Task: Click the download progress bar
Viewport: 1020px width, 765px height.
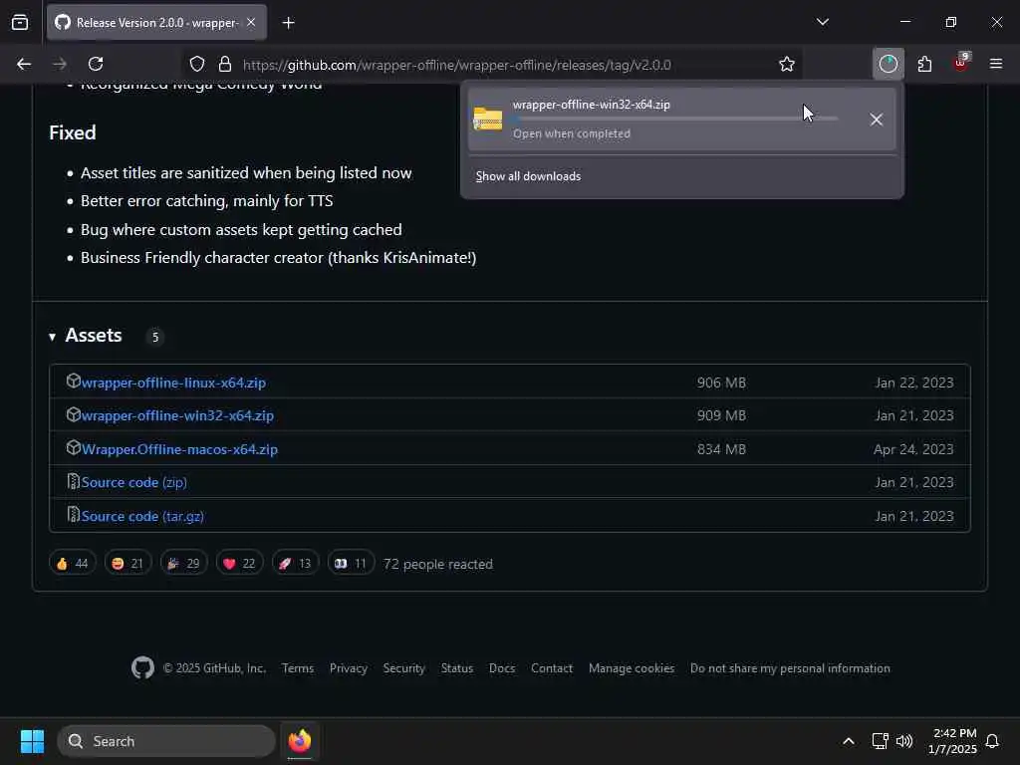Action: point(675,119)
